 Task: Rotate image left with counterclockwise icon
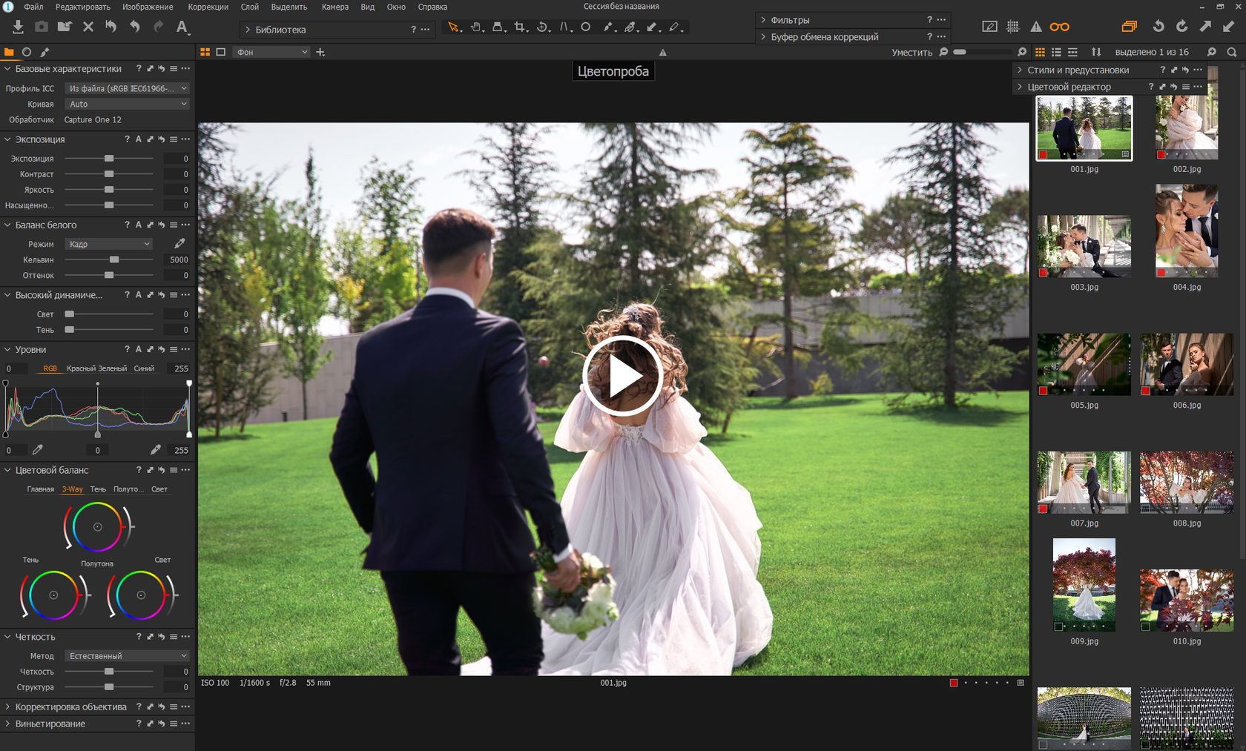tap(1158, 27)
